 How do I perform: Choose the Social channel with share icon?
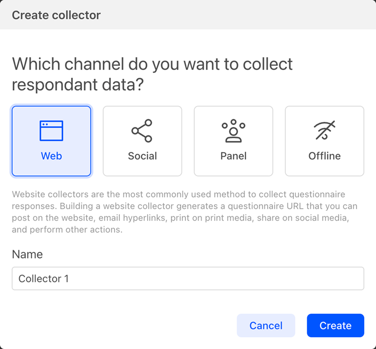[142, 141]
